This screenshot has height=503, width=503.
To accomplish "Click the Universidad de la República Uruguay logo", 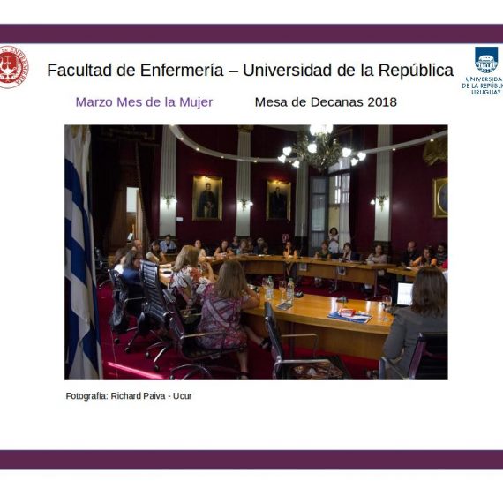I will [x=484, y=71].
